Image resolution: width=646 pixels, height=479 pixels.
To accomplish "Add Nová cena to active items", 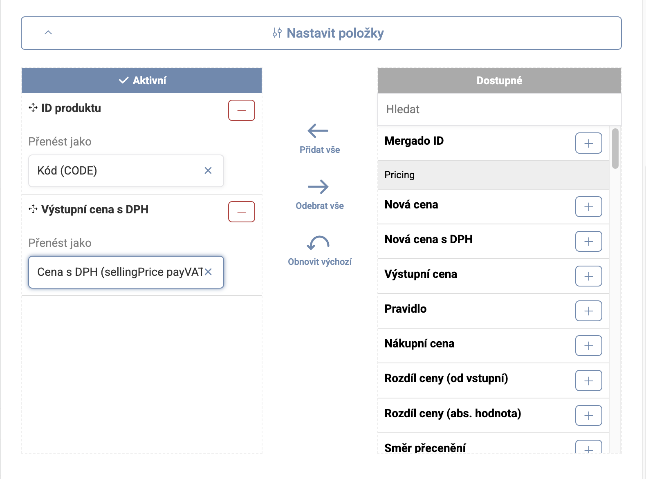I will (588, 207).
